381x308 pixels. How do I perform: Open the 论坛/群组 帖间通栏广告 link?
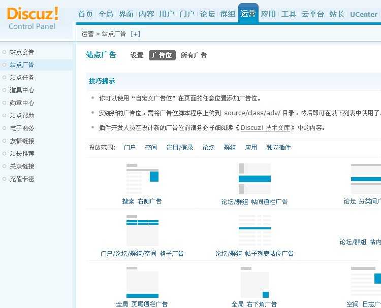(255, 201)
